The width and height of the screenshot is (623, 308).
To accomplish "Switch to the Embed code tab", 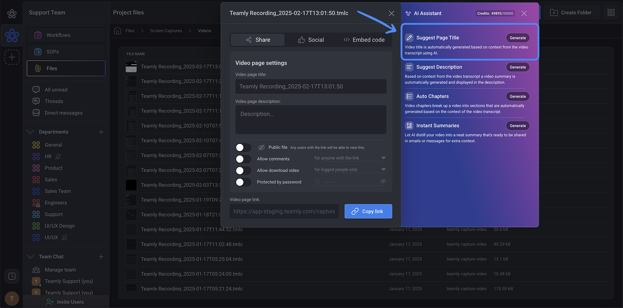I will [x=364, y=40].
